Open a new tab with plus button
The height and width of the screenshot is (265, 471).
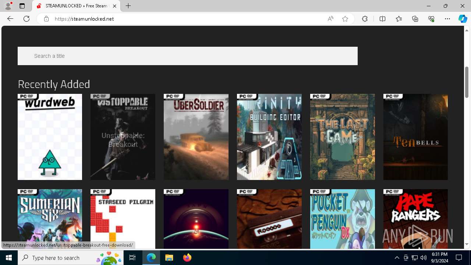click(x=128, y=6)
